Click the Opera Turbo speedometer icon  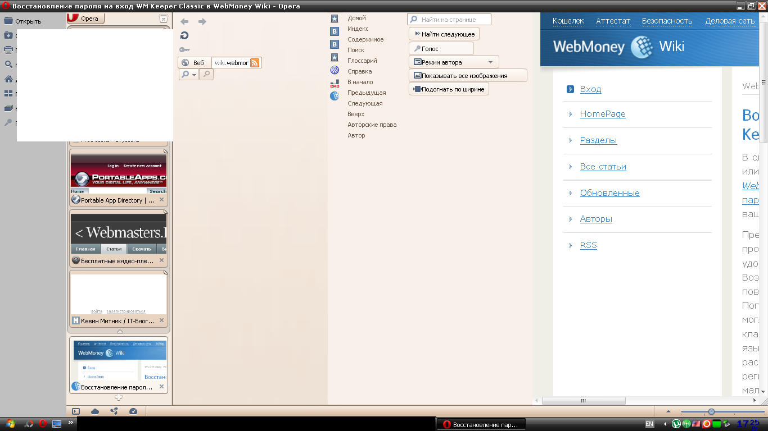click(133, 411)
